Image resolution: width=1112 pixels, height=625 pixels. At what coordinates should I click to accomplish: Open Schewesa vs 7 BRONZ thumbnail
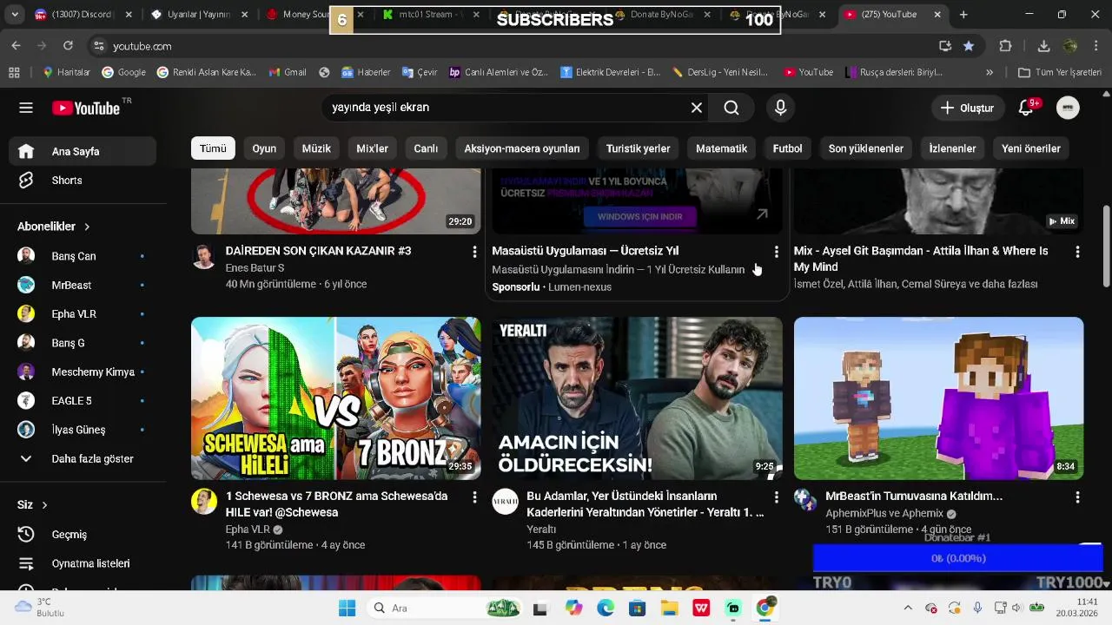[335, 398]
